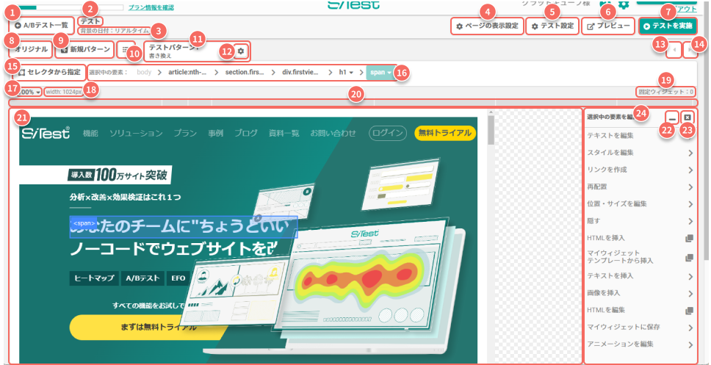Click the popup icon beside マイウィジェットテンプレートから挿入
Image resolution: width=711 pixels, height=365 pixels.
point(689,257)
